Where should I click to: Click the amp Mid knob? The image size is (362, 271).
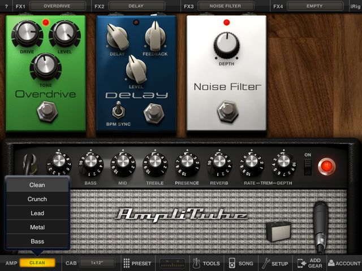click(x=123, y=163)
